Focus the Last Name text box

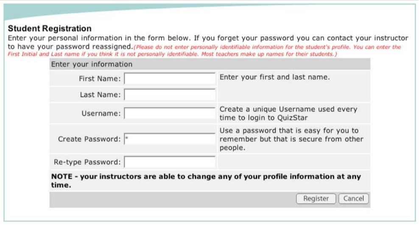170,95
